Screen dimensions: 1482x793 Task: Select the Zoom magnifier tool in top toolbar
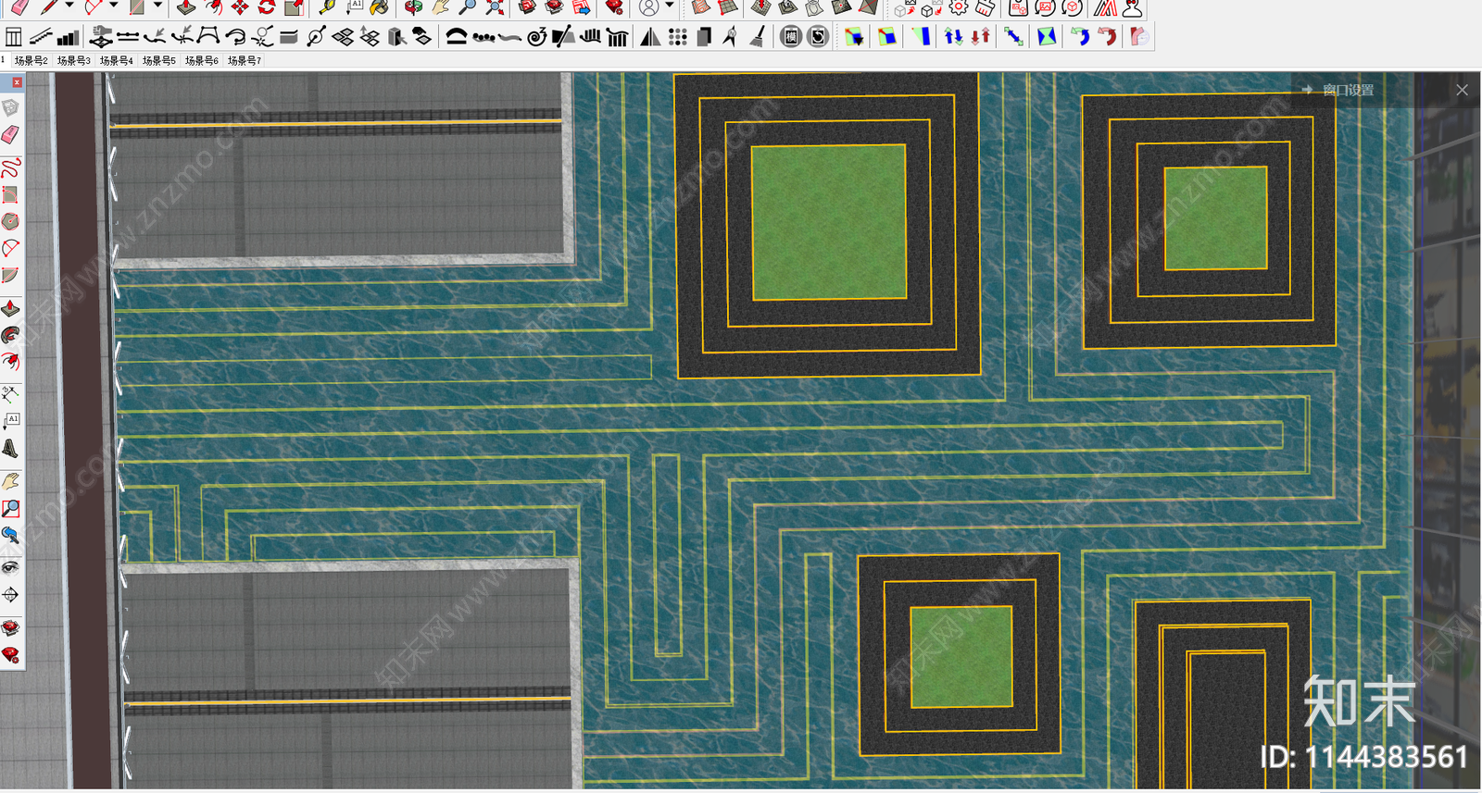point(468,7)
